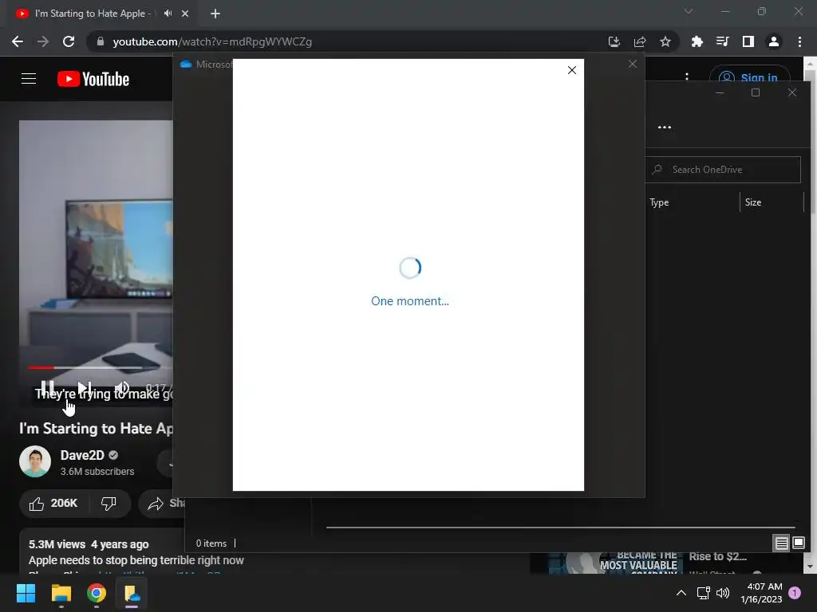Open OneDrive folder taskbar icon
The height and width of the screenshot is (612, 817).
(132, 593)
